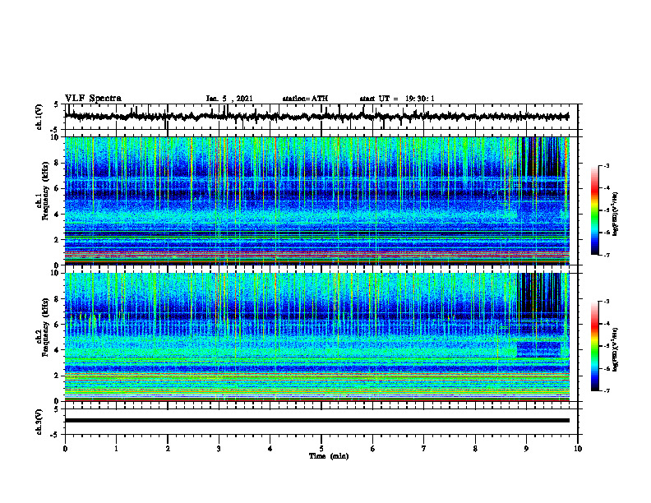Image resolution: width=651 pixels, height=503 pixels.
Task: Click the "9" minute tick label
Action: point(526,449)
